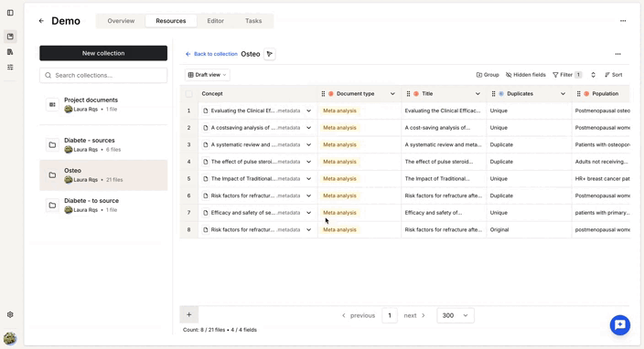Open the resources icon in left rail
Screen dimensions: 644x349
tap(10, 37)
